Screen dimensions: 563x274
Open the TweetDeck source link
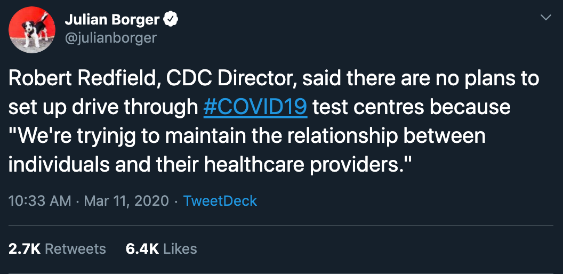(220, 201)
